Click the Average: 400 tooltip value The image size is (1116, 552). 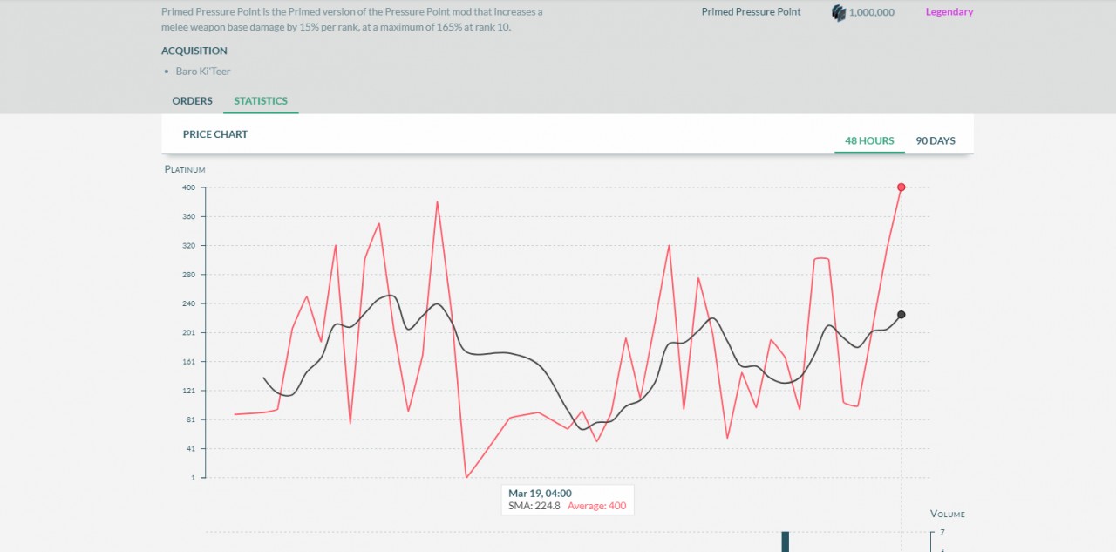coord(596,506)
